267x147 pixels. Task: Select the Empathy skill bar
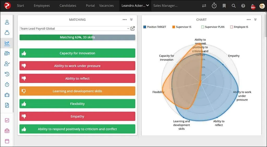77,116
